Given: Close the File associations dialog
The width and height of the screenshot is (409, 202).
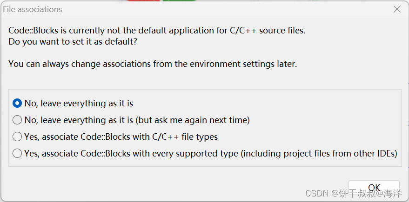Looking at the screenshot, I should 397,9.
